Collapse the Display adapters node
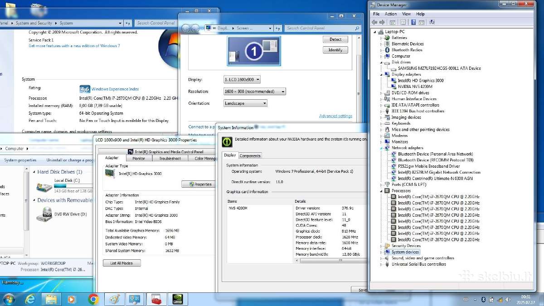Image resolution: width=544 pixels, height=306 pixels. [382, 74]
